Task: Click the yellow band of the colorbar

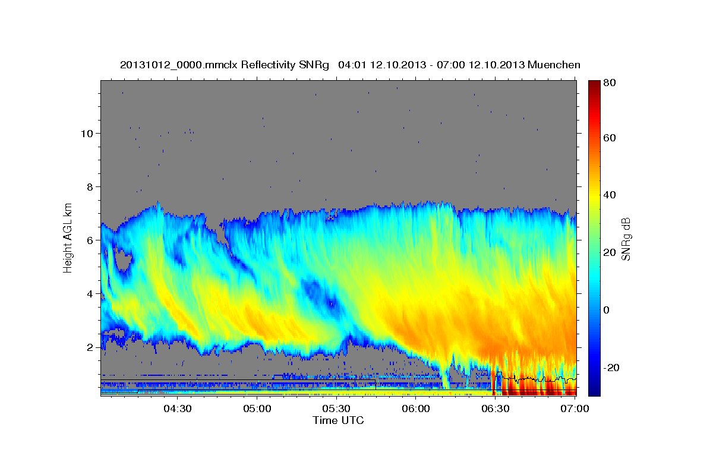Action: 594,196
